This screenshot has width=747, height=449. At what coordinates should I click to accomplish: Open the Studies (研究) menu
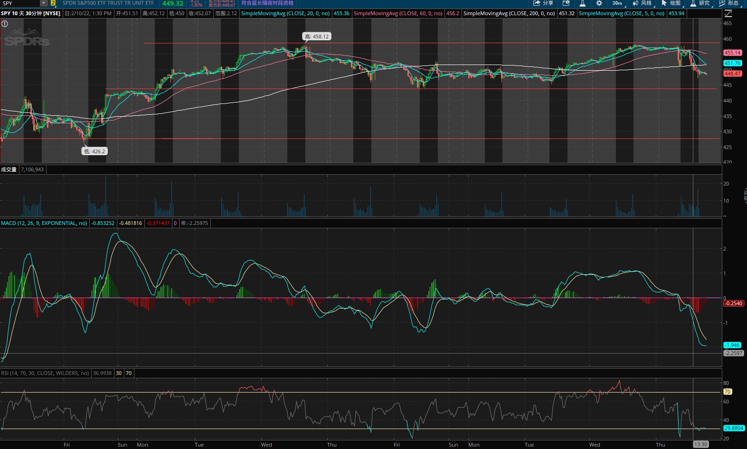(700, 3)
